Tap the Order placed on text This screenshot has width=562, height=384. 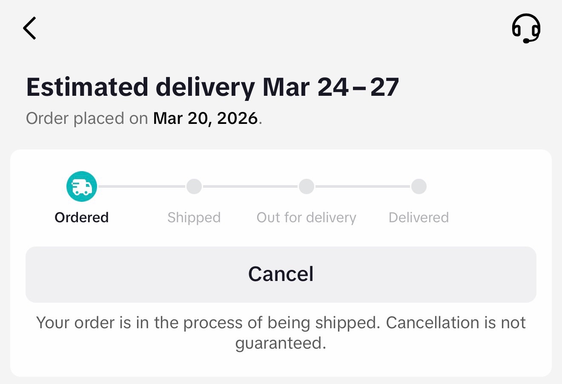pyautogui.click(x=87, y=118)
